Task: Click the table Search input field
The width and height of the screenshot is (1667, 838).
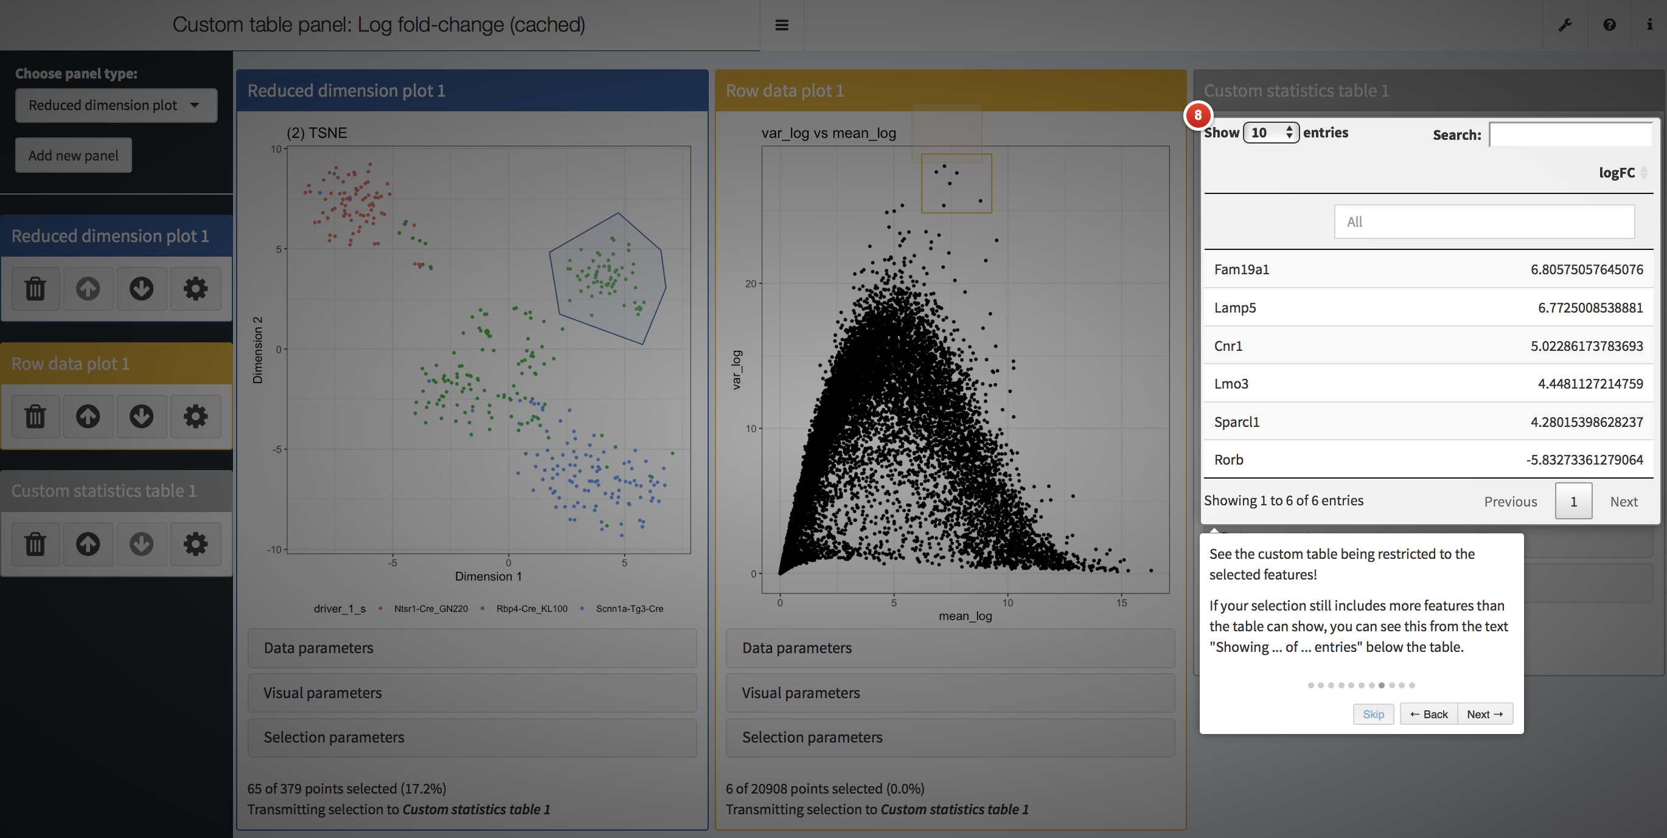Action: pos(1571,134)
